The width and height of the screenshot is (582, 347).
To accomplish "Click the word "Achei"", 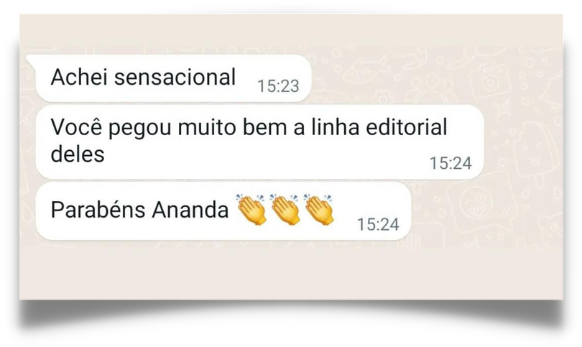I will point(79,77).
